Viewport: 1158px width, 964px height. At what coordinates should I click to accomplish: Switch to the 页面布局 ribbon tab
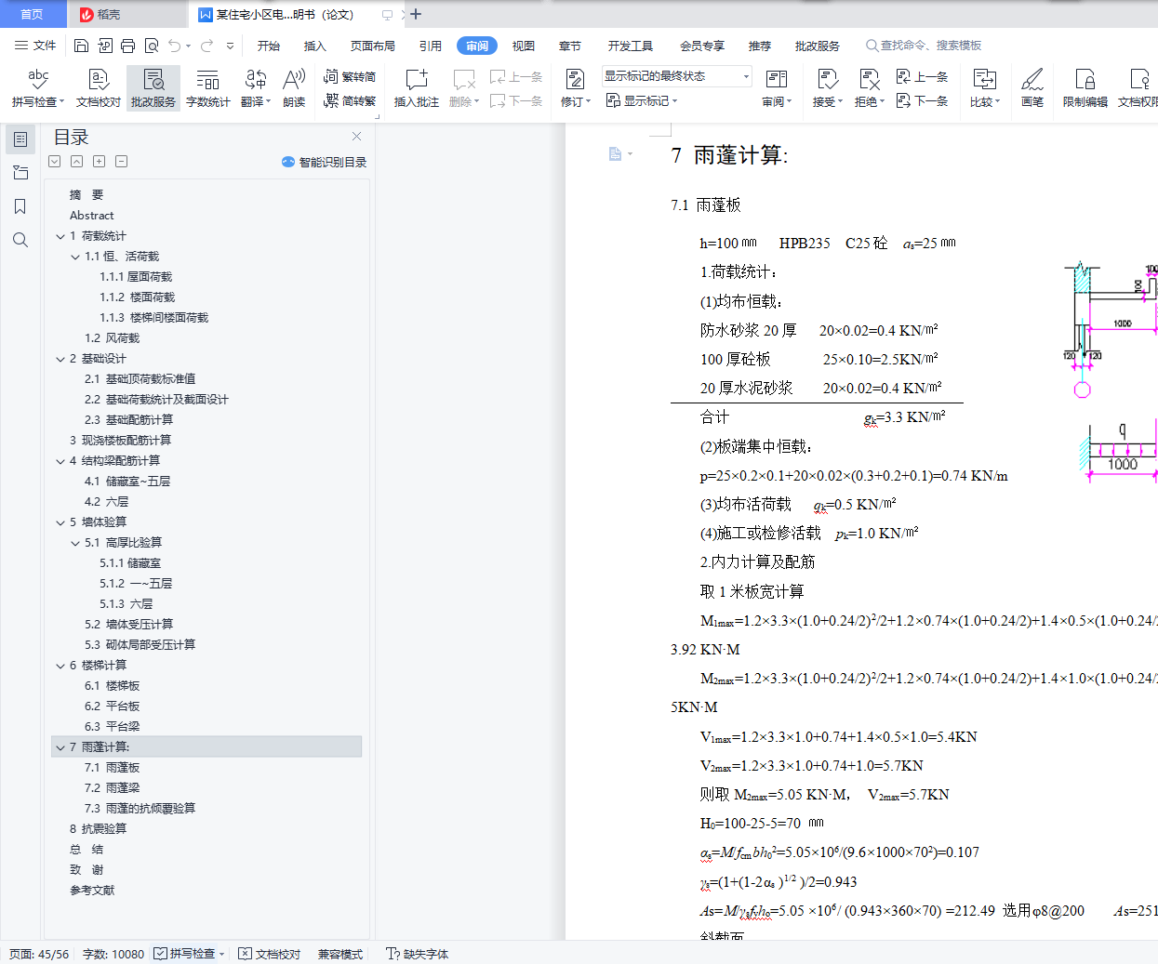[x=373, y=46]
